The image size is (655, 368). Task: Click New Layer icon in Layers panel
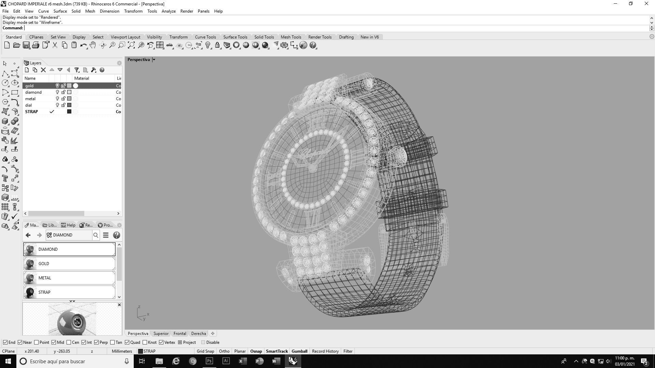27,70
